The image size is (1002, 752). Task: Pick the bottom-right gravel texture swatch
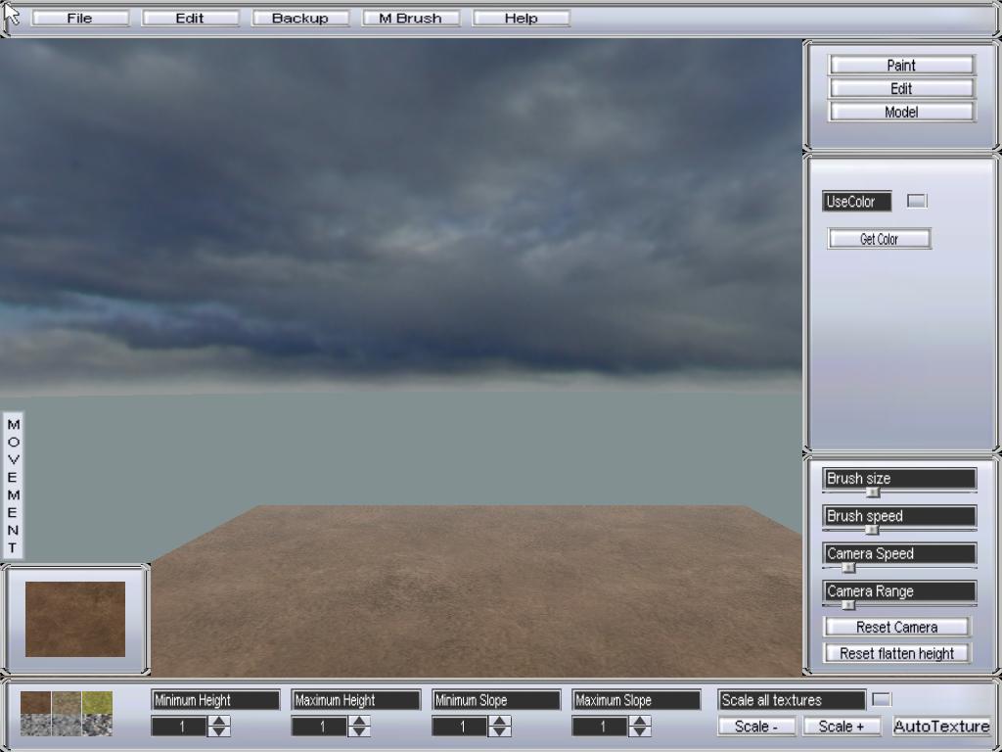[97, 725]
